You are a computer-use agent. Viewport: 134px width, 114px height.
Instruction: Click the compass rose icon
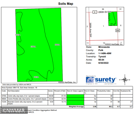[x=125, y=80]
